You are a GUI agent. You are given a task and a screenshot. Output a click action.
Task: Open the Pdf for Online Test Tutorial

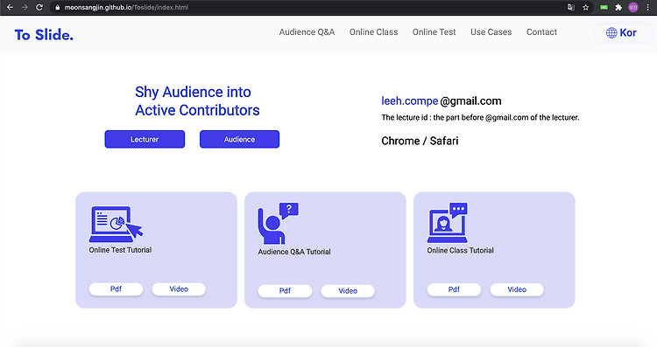pyautogui.click(x=116, y=289)
